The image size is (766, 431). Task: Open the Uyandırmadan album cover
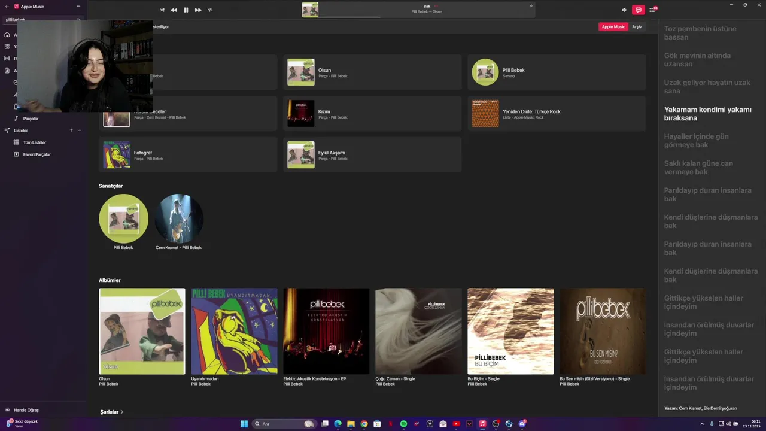click(234, 331)
